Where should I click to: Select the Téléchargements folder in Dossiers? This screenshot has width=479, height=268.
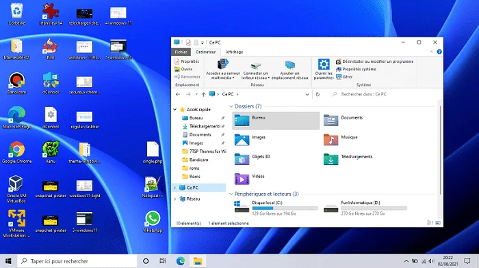point(348,160)
